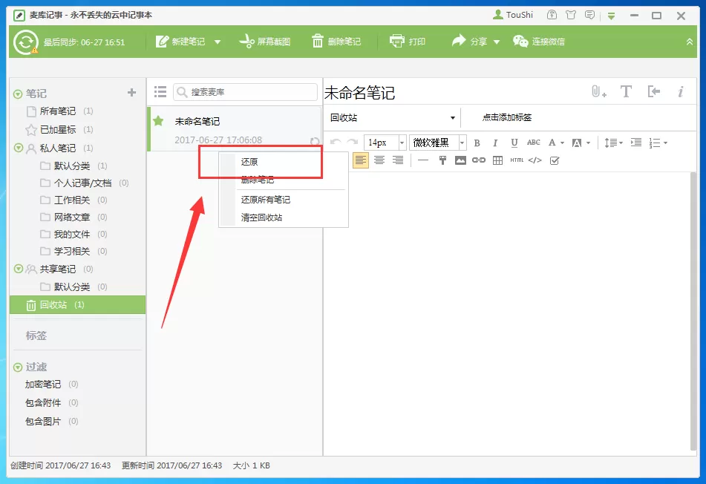
Task: Collapse the 过滤 filter section
Action: coord(18,367)
